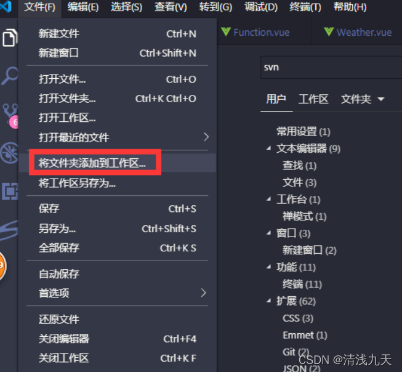Click the VS Code logo at top left
The width and height of the screenshot is (402, 372).
click(x=6, y=6)
